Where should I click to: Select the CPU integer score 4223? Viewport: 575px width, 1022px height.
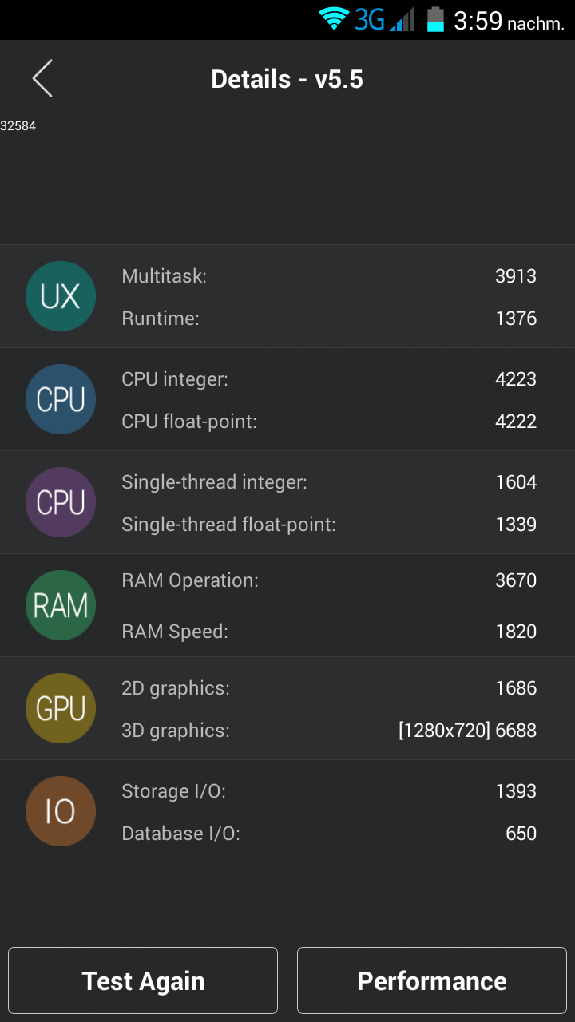coord(515,379)
